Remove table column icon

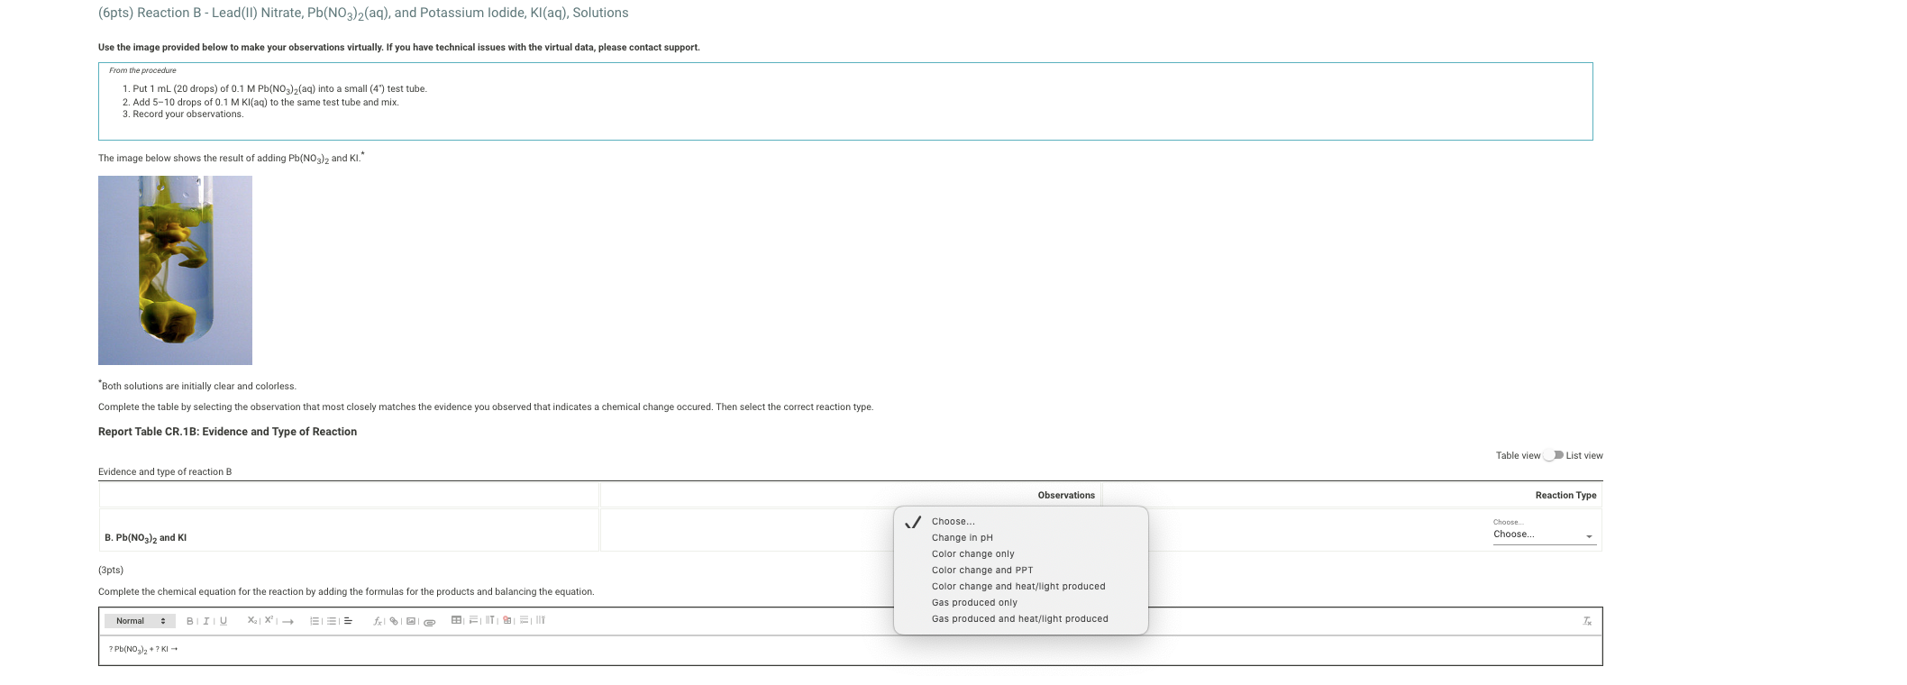click(541, 620)
